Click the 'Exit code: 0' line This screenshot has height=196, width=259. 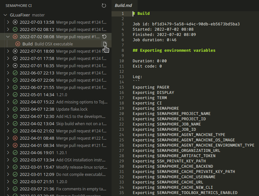tap(147, 66)
